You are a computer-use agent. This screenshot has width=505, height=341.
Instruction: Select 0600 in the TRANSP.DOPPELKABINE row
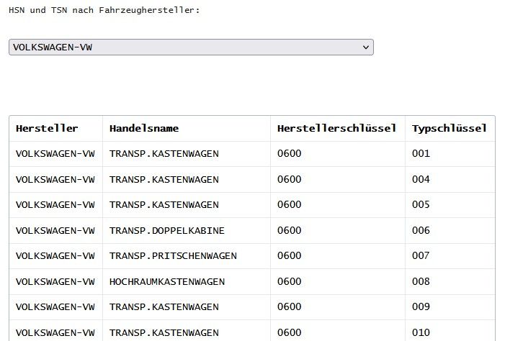tap(289, 230)
